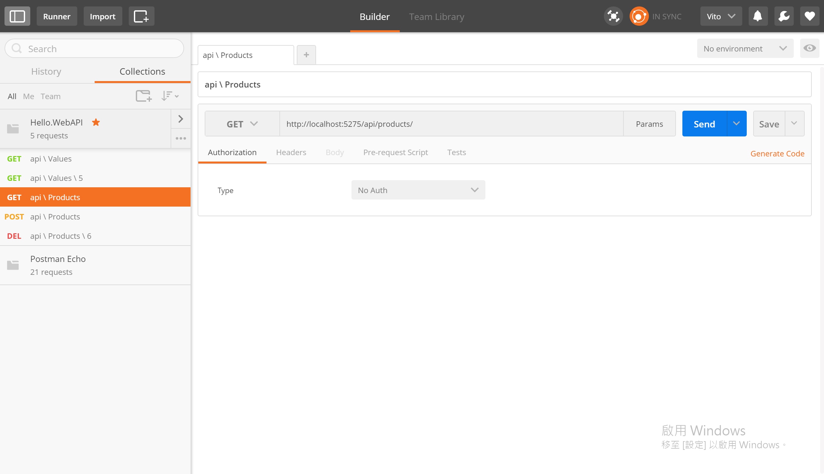
Task: Click the Params button
Action: coord(649,124)
